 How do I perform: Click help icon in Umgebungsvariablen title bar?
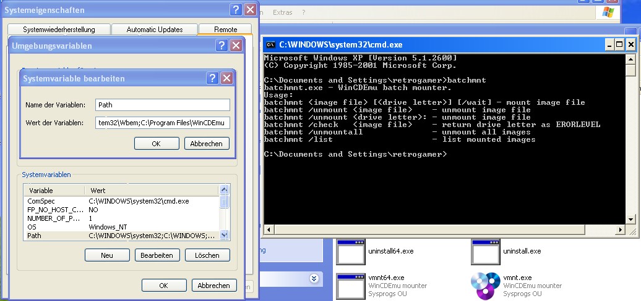(222, 45)
